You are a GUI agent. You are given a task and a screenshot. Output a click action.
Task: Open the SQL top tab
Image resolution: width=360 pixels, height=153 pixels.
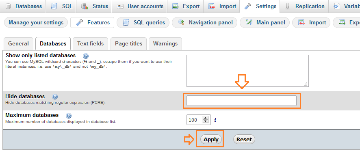pos(62,6)
